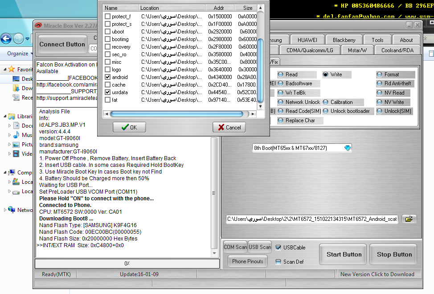Select the Write radio option

tap(325, 74)
